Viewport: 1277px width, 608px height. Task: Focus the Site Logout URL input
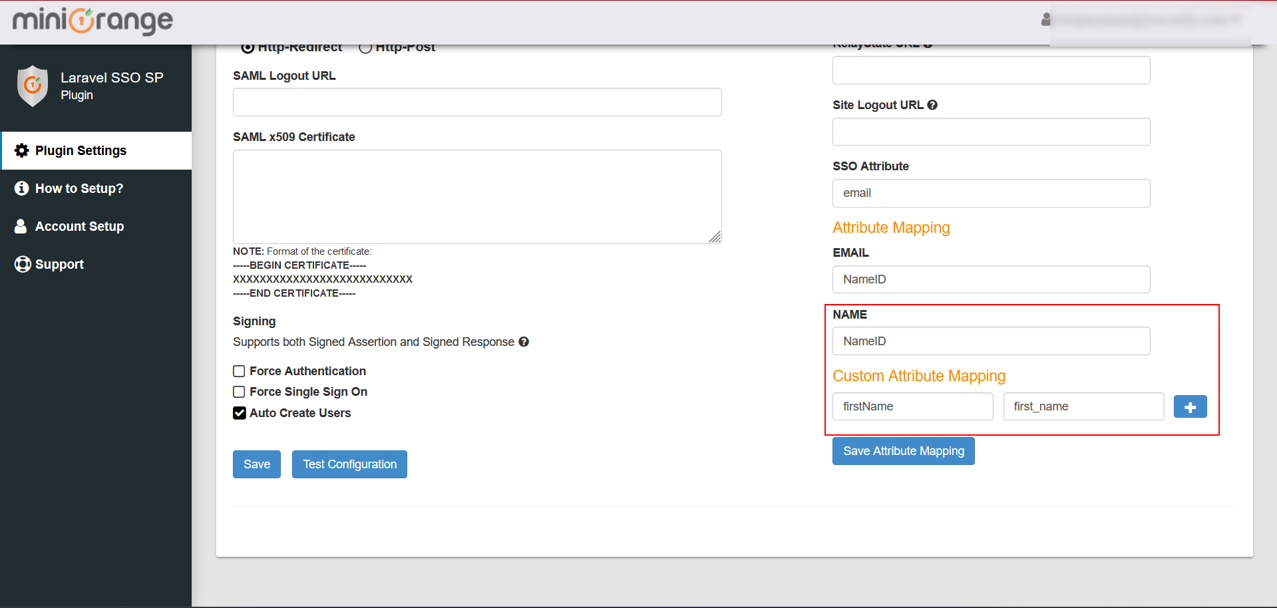(992, 132)
